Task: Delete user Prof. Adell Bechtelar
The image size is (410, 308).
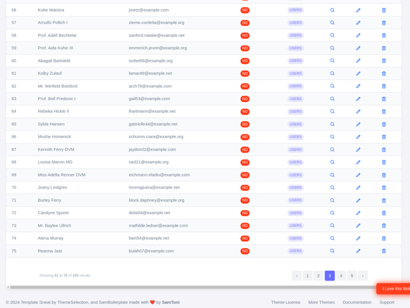Action: (384, 36)
